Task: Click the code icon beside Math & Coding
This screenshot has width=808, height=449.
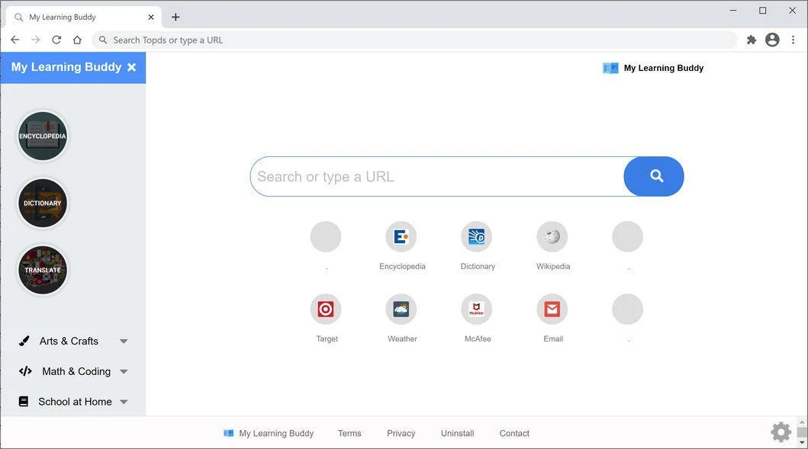Action: pos(25,371)
